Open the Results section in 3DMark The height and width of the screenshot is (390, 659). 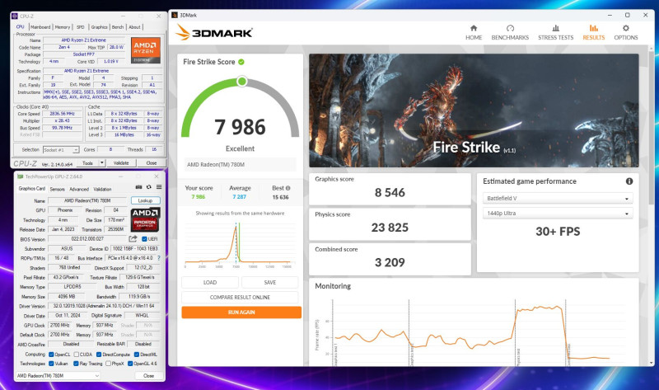(593, 32)
